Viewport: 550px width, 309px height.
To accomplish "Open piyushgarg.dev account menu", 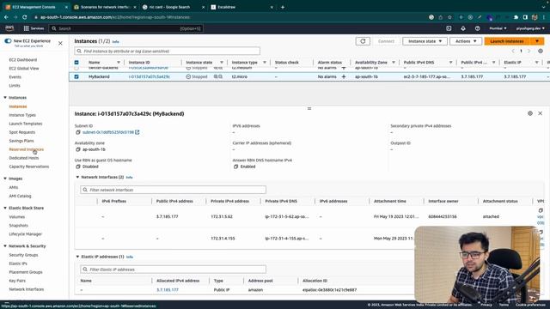I will point(530,28).
